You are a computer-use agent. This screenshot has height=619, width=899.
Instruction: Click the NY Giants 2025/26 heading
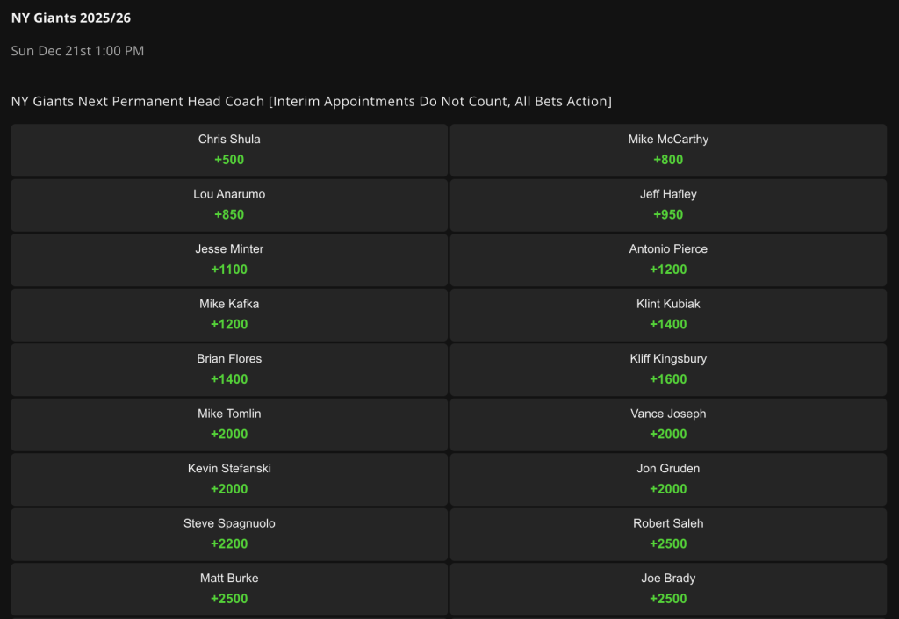pyautogui.click(x=71, y=18)
